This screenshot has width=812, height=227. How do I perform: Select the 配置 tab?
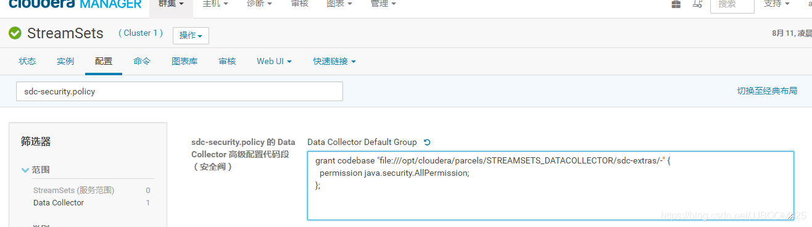(x=104, y=61)
